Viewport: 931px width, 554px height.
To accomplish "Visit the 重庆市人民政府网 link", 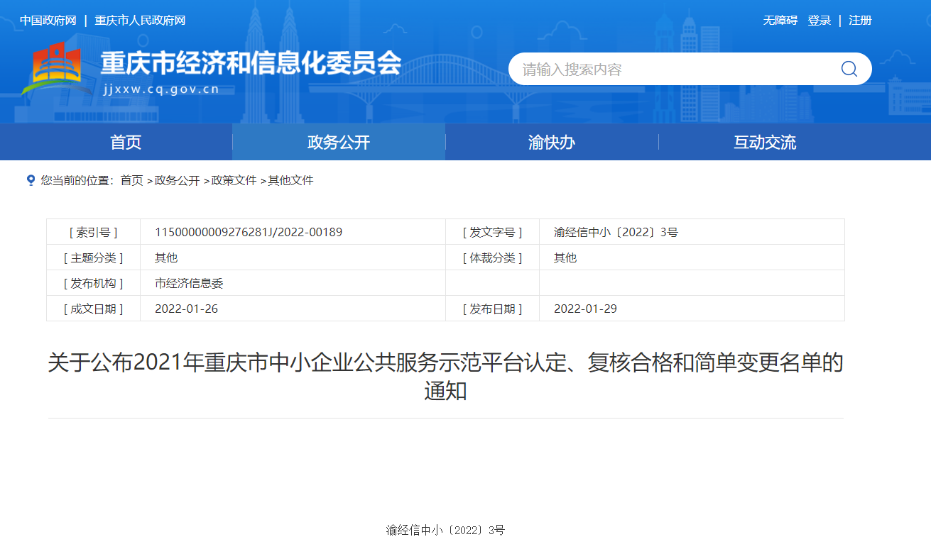I will (140, 21).
